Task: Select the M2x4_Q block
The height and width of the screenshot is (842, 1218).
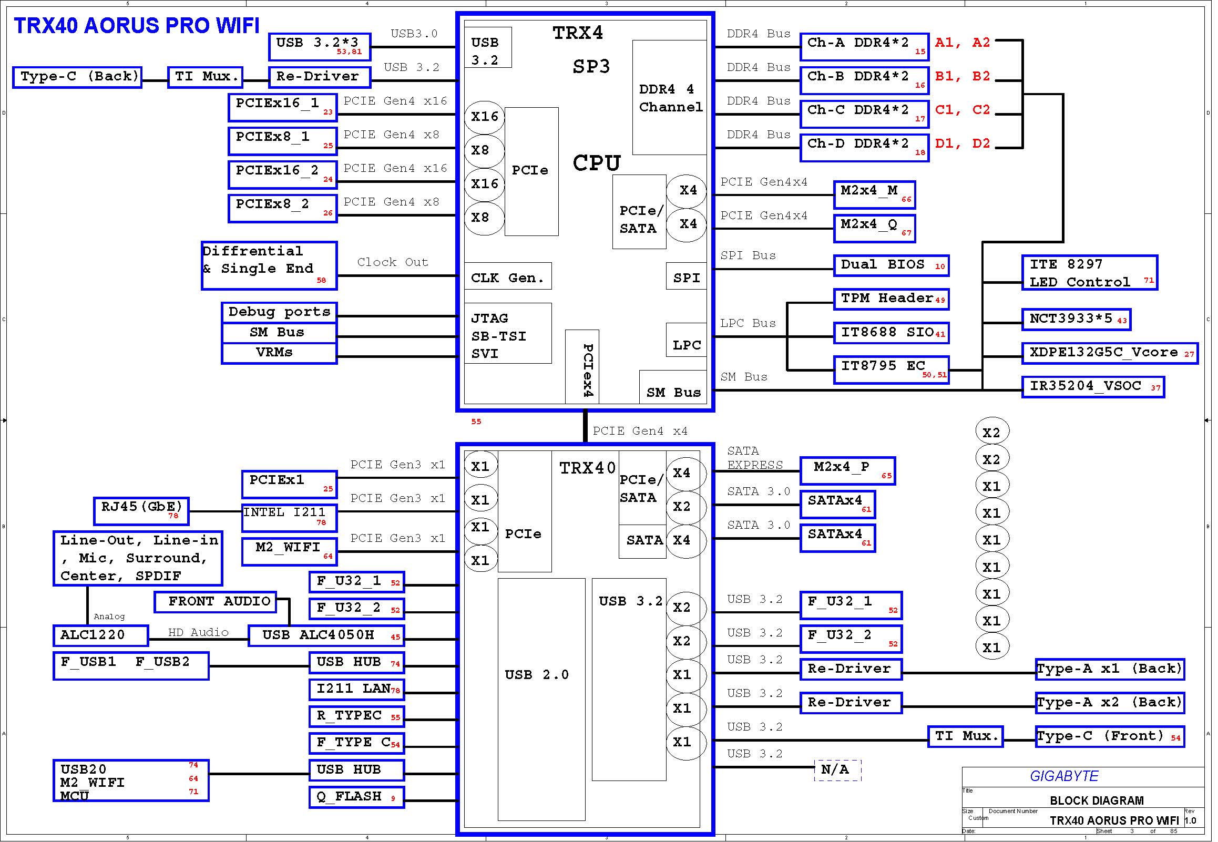Action: pyautogui.click(x=875, y=229)
